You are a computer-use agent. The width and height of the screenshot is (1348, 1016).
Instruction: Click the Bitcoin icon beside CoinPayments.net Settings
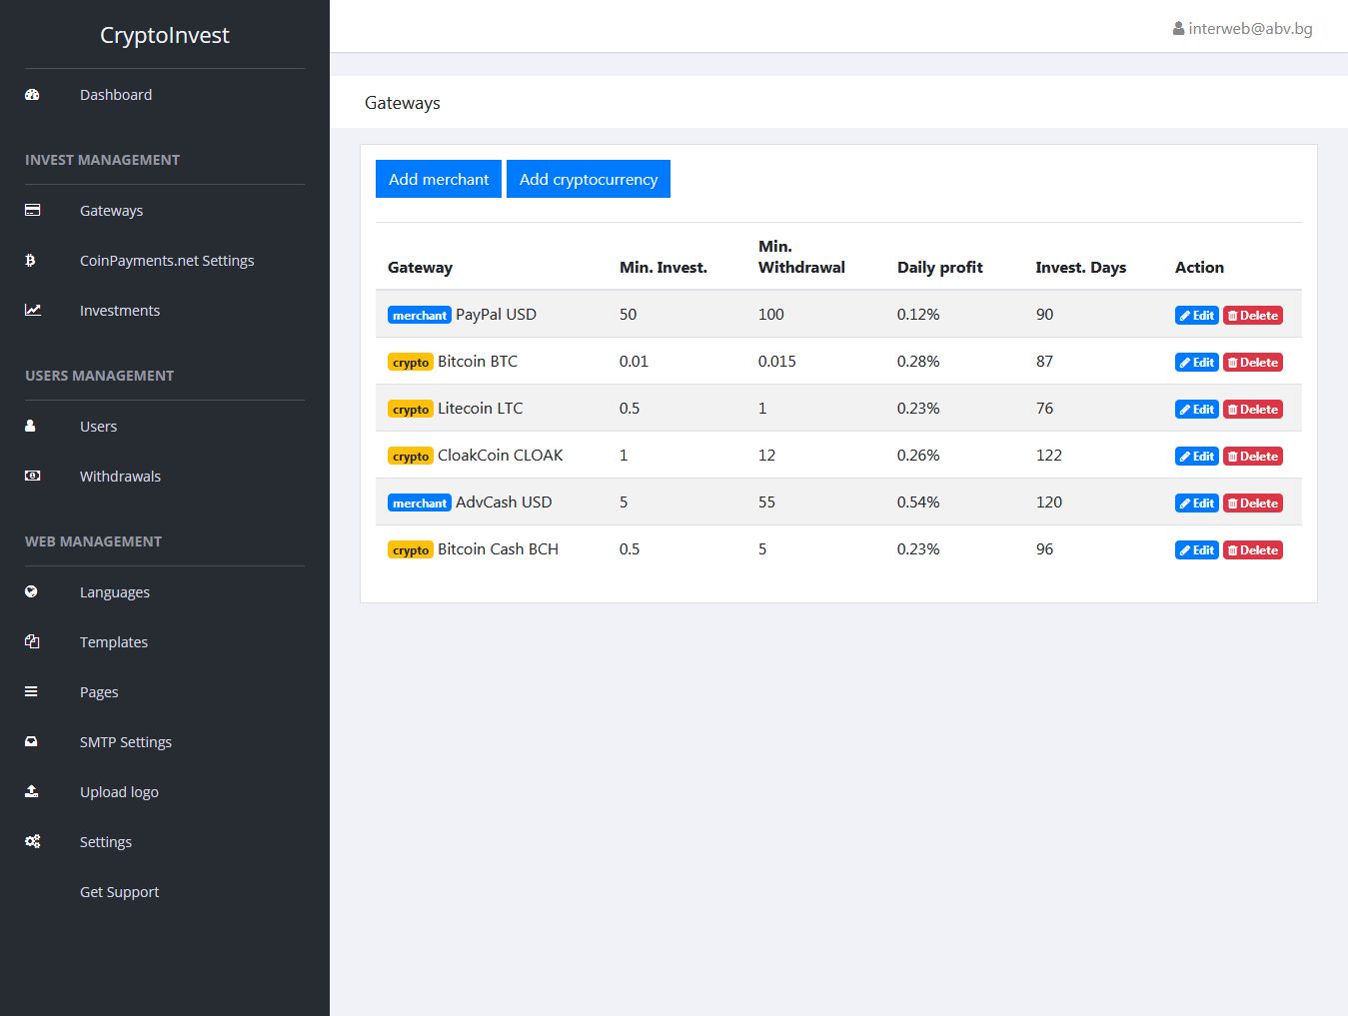(30, 261)
